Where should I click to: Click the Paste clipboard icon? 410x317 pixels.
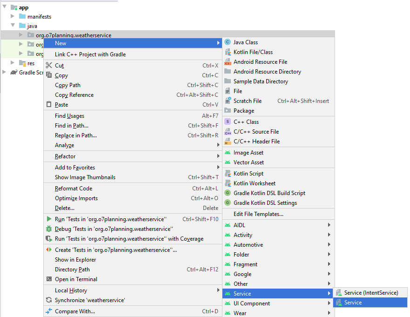click(49, 104)
